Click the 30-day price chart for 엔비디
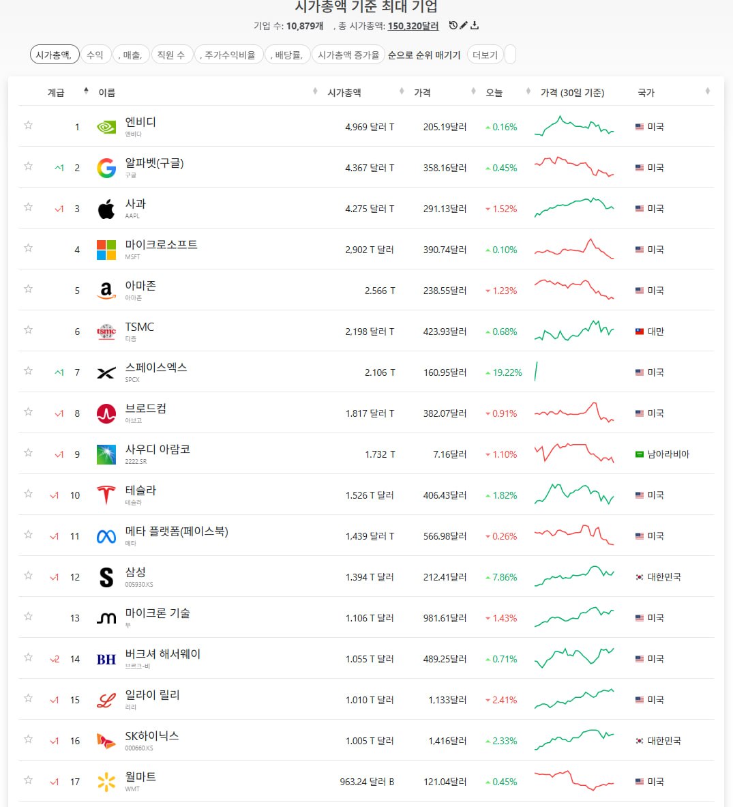The image size is (733, 807). [x=574, y=126]
